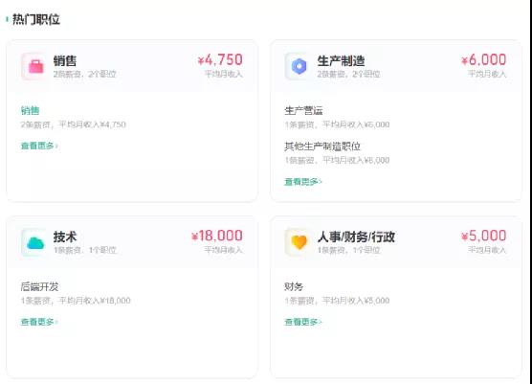Click the ¥18,000 average salary figure
The image size is (532, 384).
(217, 236)
